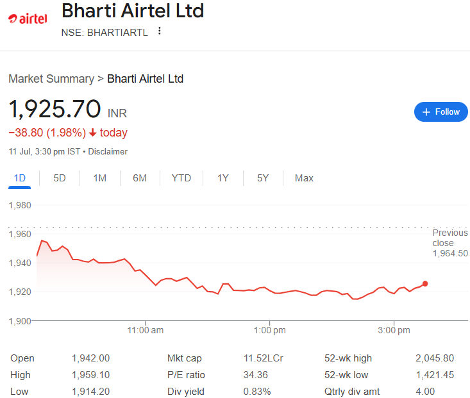Select the Max chart range
The image size is (470, 398).
click(x=304, y=178)
